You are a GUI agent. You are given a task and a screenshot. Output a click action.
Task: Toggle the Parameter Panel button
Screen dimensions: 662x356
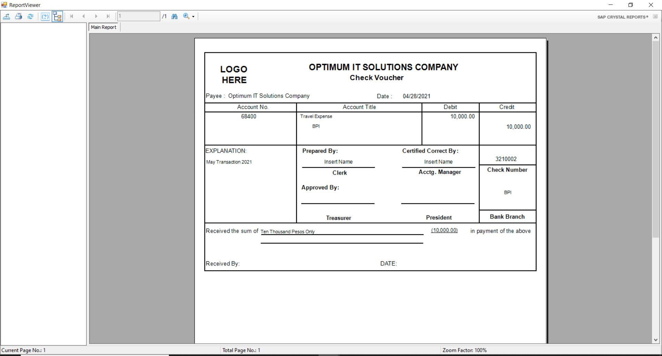[45, 17]
